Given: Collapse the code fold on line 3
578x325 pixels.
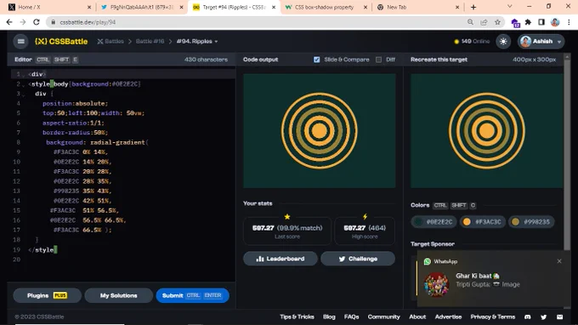Looking at the screenshot, I should [23, 94].
